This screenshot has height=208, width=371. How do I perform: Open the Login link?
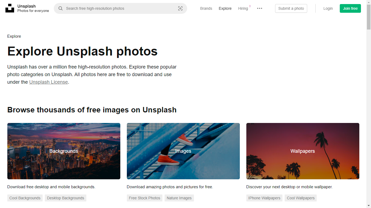click(x=328, y=8)
